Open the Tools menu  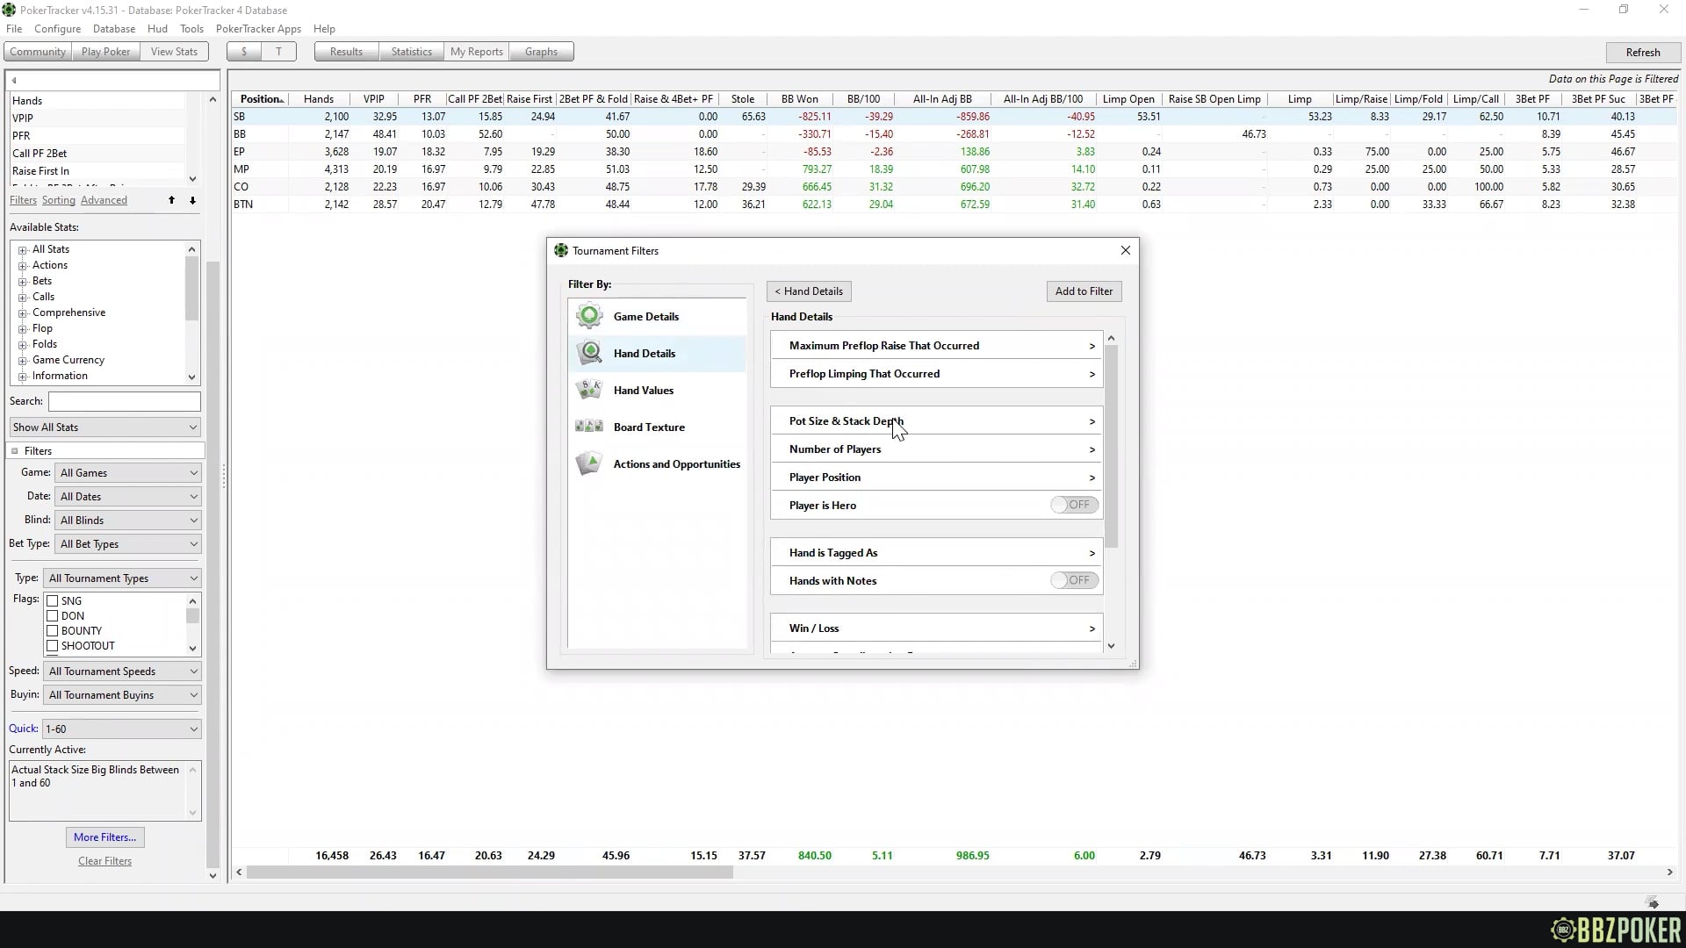point(191,28)
